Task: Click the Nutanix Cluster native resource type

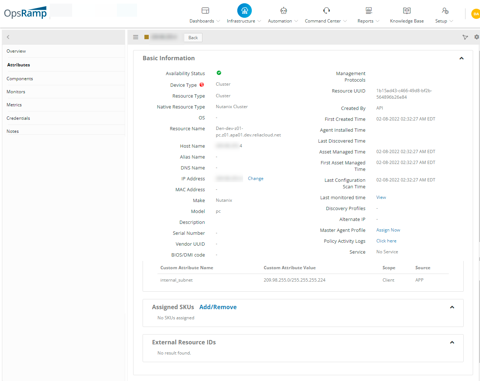Action: tap(232, 107)
